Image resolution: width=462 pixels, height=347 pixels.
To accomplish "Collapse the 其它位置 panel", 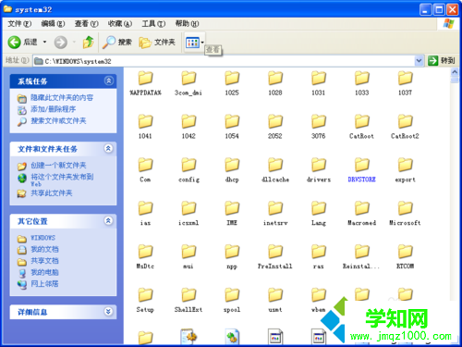I will click(108, 221).
